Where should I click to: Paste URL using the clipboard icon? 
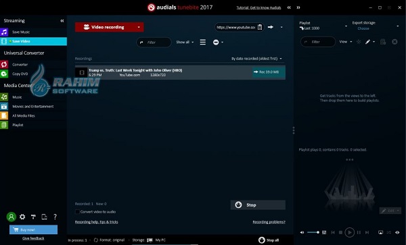pyautogui.click(x=260, y=27)
